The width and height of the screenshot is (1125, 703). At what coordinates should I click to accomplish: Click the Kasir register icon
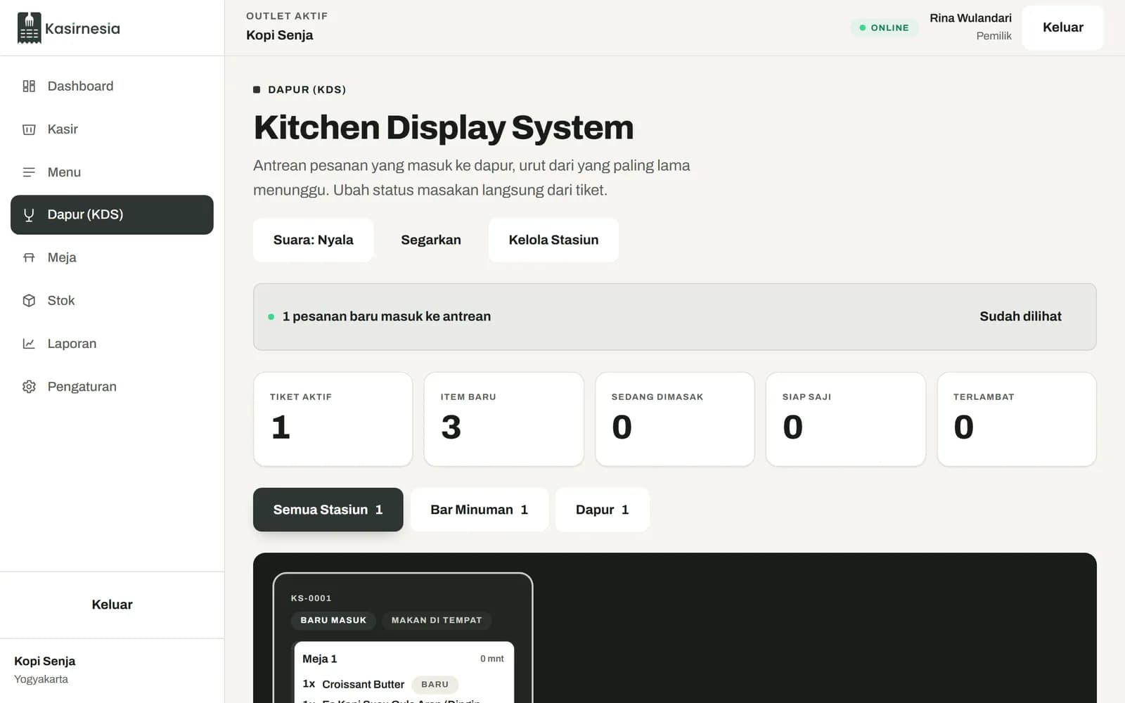tap(29, 129)
